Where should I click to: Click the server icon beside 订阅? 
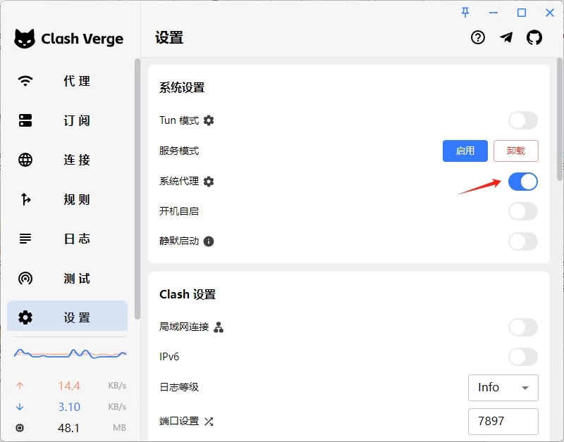(25, 120)
